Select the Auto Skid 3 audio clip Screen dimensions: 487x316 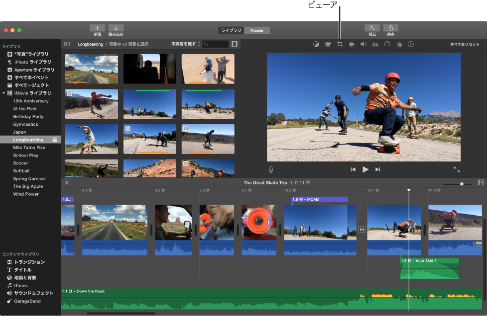[429, 268]
